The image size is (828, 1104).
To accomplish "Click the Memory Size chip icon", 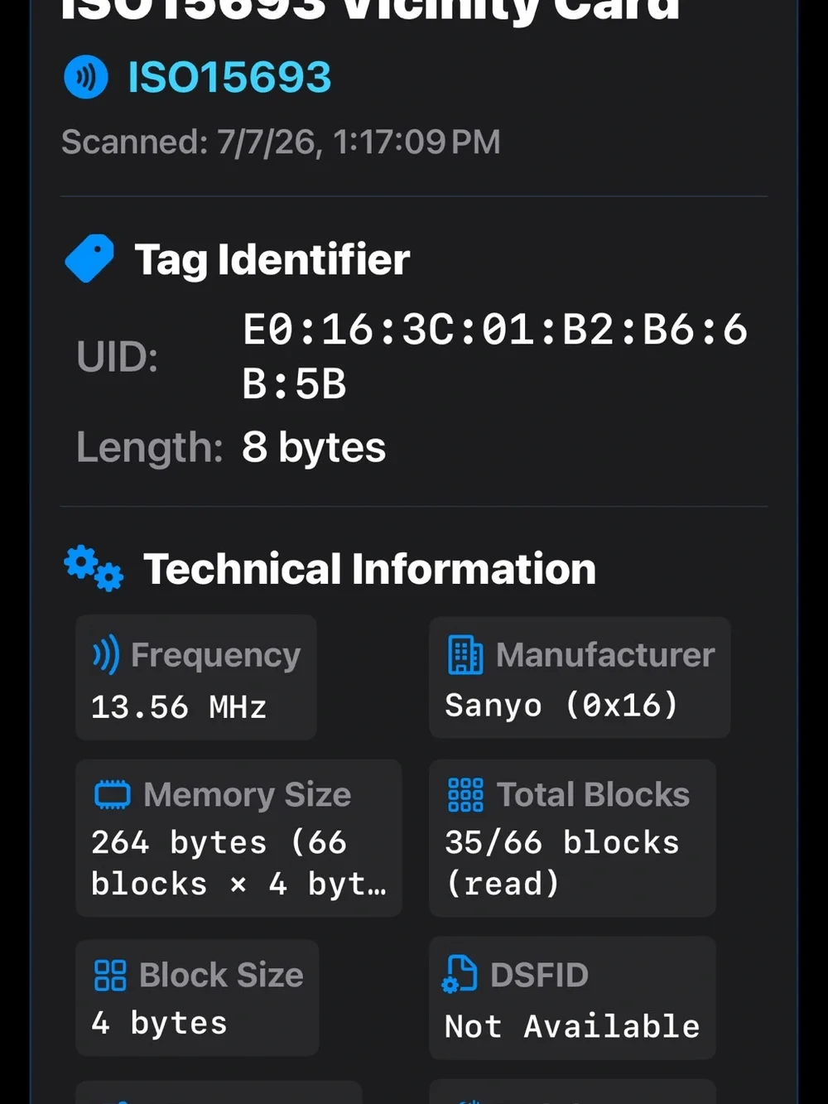I will 113,794.
